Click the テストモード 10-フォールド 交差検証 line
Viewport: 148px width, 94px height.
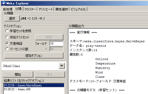(98, 81)
